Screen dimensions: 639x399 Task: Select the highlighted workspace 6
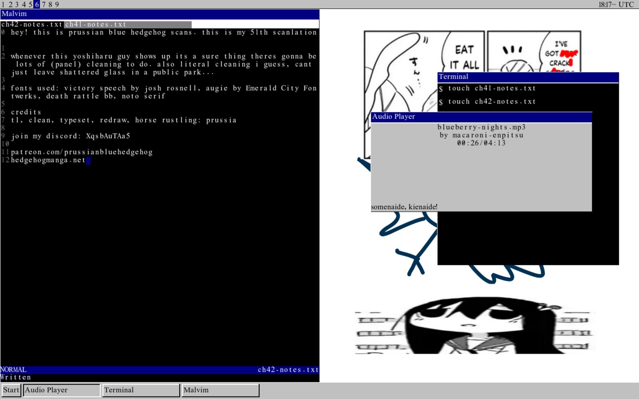pos(37,4)
